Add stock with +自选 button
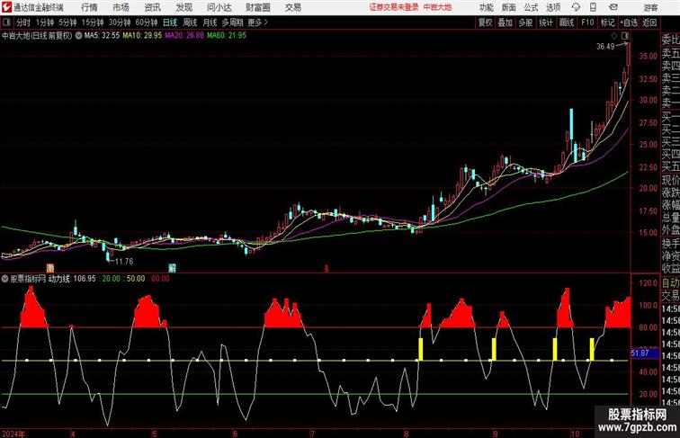 point(629,22)
